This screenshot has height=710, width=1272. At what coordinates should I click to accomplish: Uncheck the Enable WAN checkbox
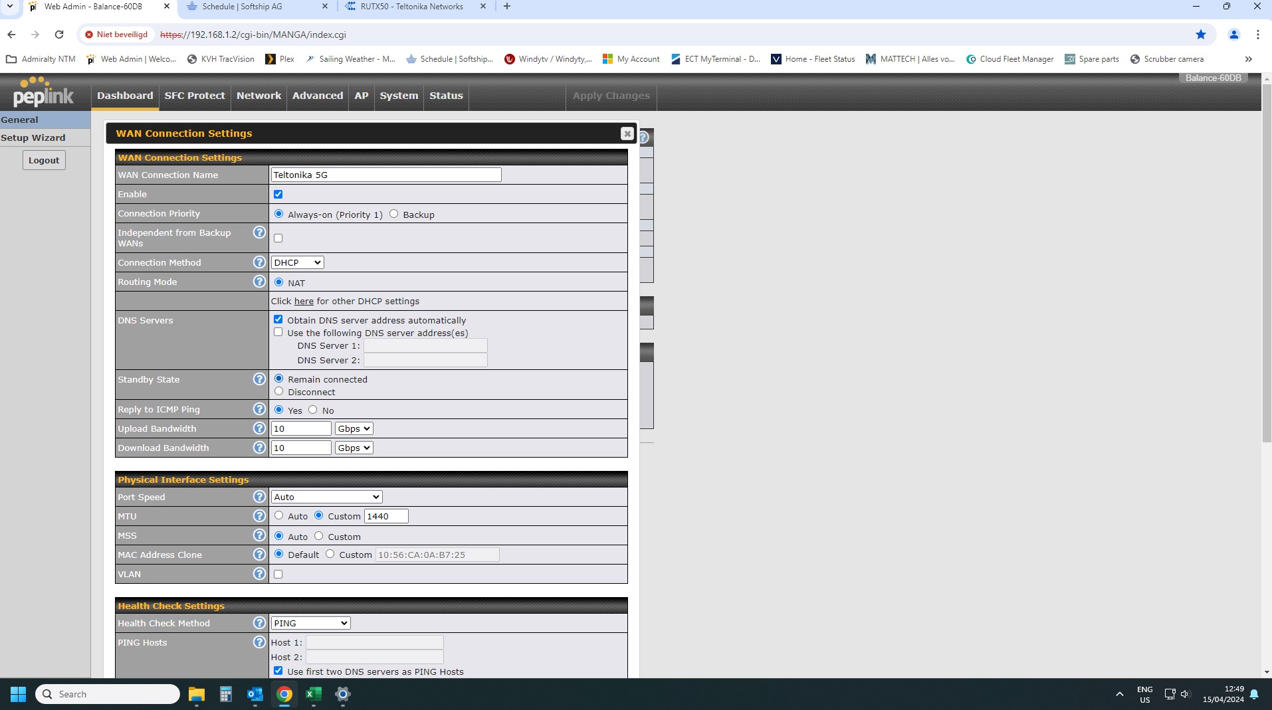278,195
